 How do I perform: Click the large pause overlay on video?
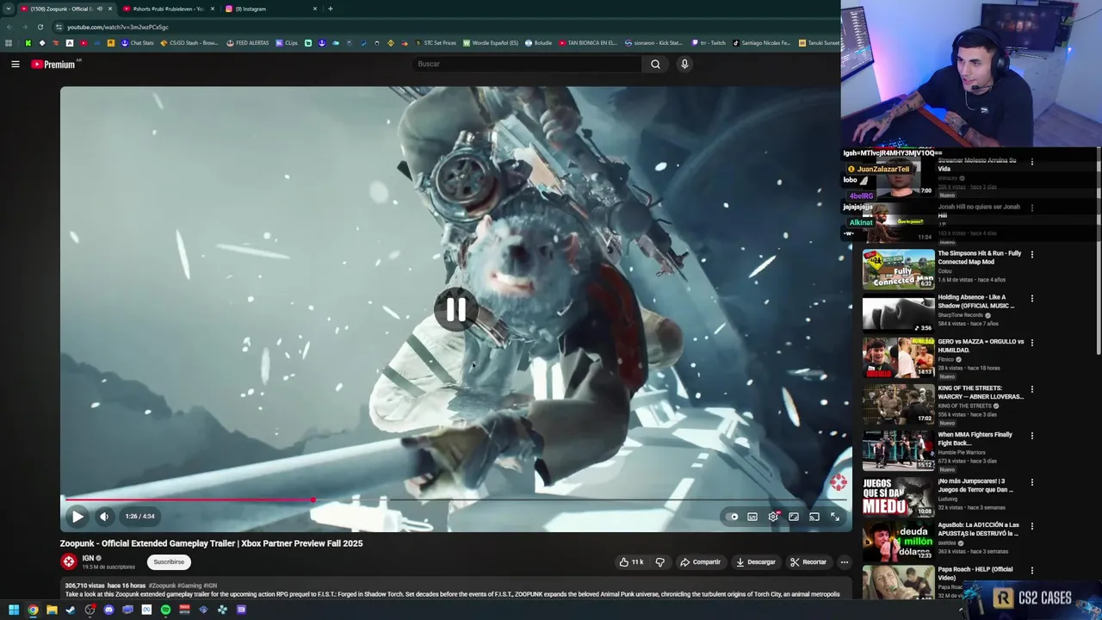click(455, 310)
